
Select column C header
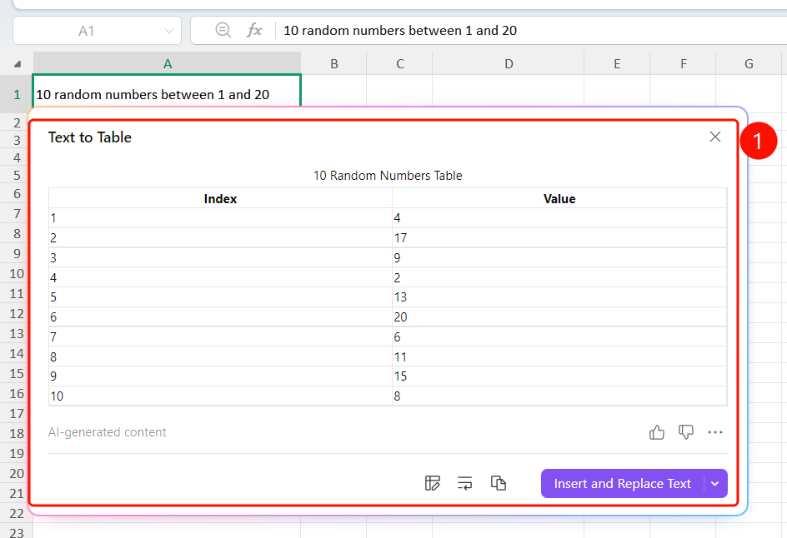[399, 63]
